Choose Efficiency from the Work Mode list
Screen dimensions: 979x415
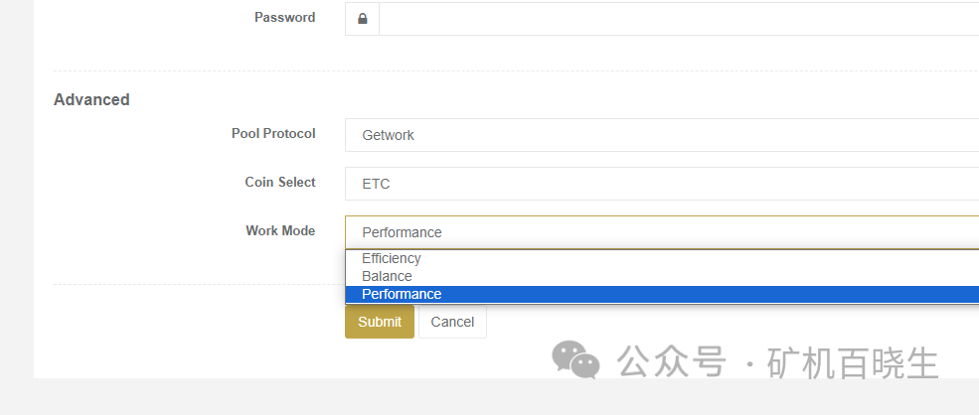pos(392,258)
